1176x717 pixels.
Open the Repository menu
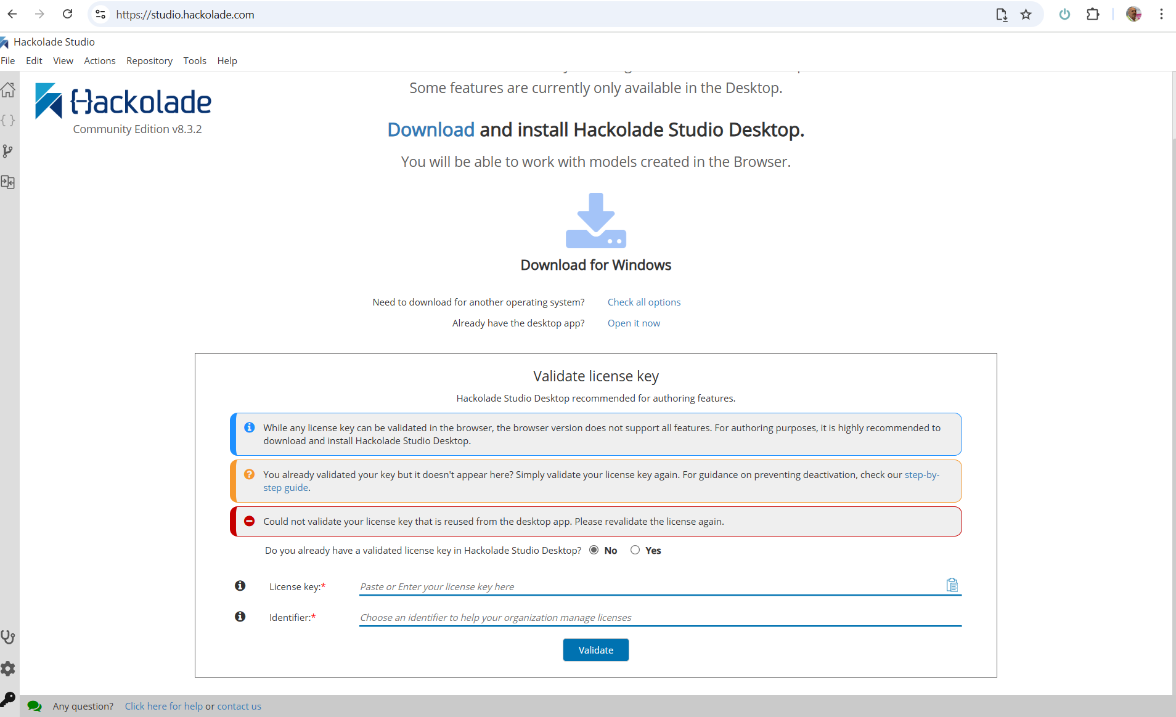point(149,60)
